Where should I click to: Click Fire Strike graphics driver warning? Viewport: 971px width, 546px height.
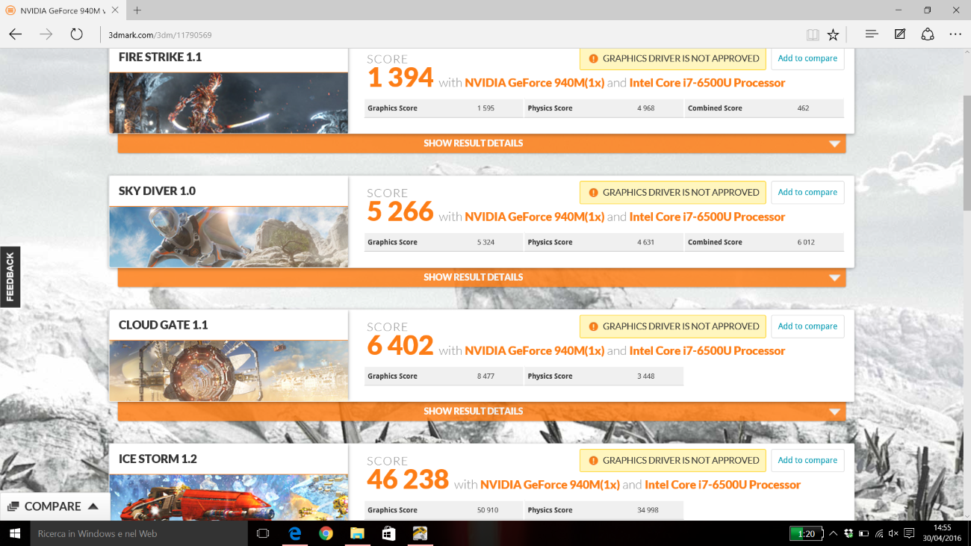click(x=673, y=58)
